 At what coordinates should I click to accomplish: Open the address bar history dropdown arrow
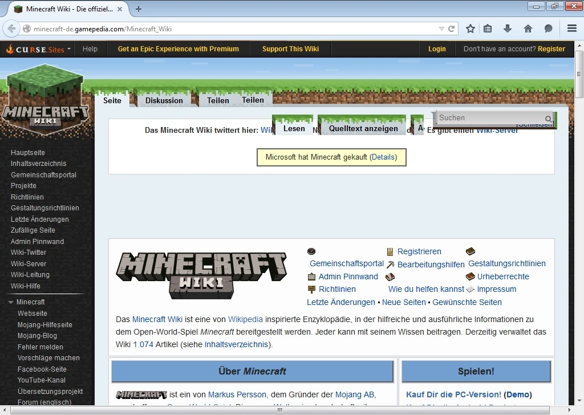click(x=441, y=29)
